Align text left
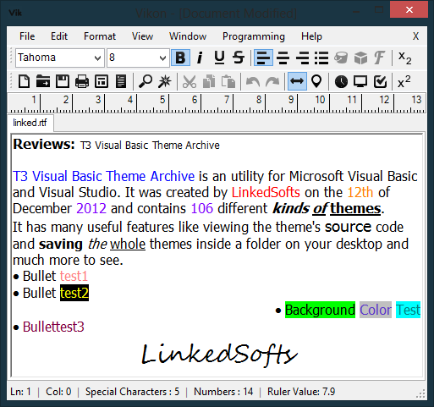Viewport: 434px width, 407px height. pos(263,58)
